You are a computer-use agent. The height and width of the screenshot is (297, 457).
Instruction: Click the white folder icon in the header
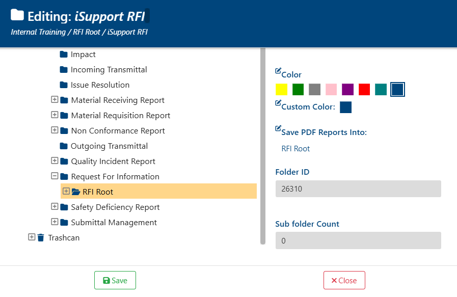tap(17, 15)
